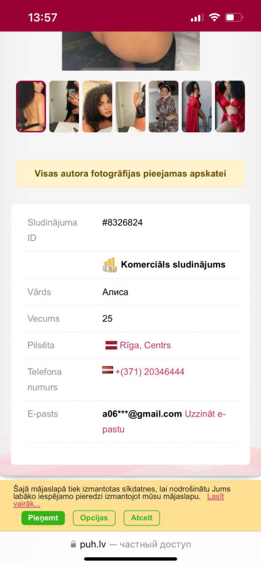
Task: Open the Rīga, Centrs city link
Action: 145,345
